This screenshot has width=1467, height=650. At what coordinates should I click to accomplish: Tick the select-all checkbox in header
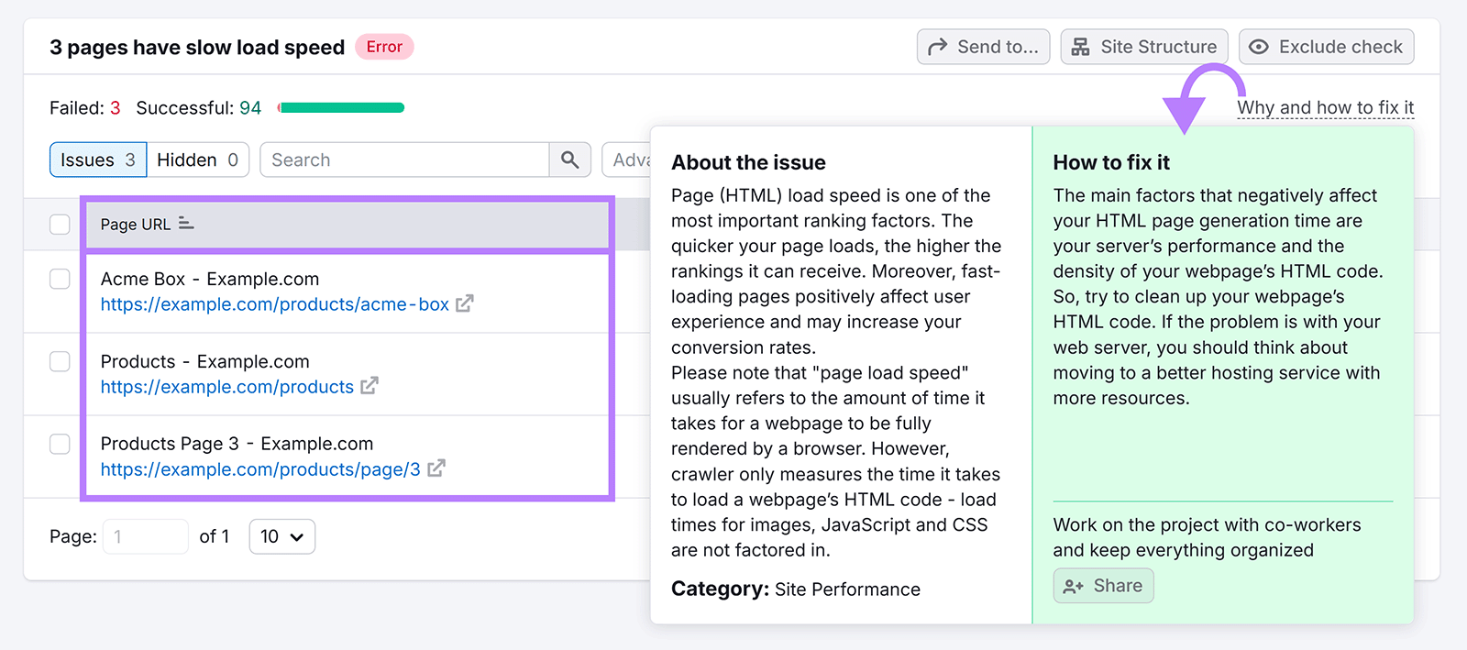[60, 225]
